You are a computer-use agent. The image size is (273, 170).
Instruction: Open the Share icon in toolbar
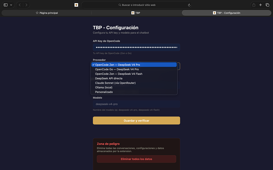[254, 5]
